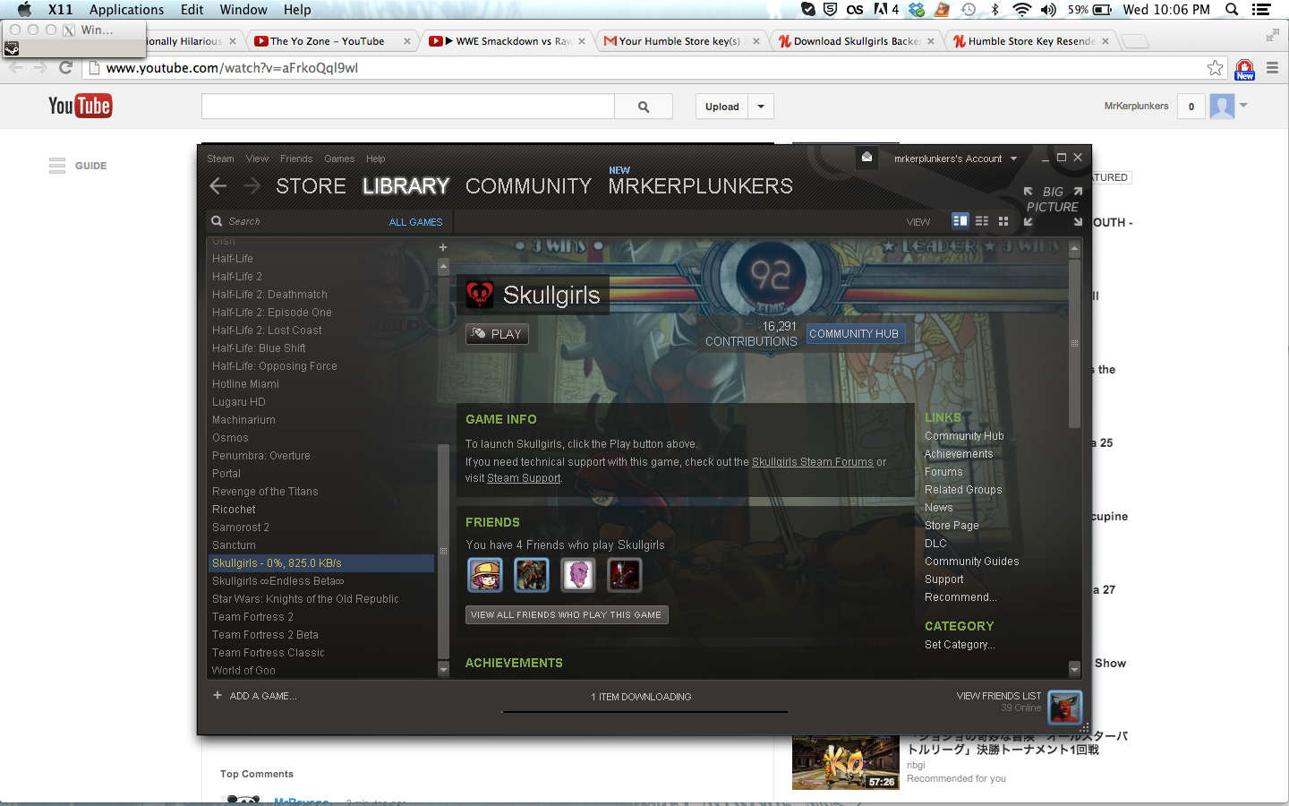Click the Steam back navigation arrow

[218, 185]
